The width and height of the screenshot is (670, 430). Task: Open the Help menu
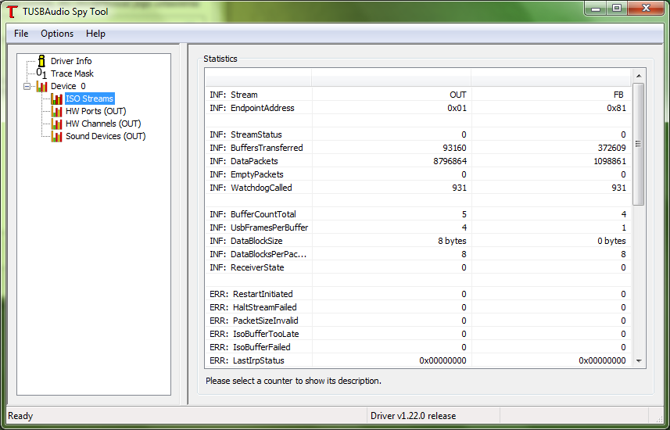click(95, 34)
